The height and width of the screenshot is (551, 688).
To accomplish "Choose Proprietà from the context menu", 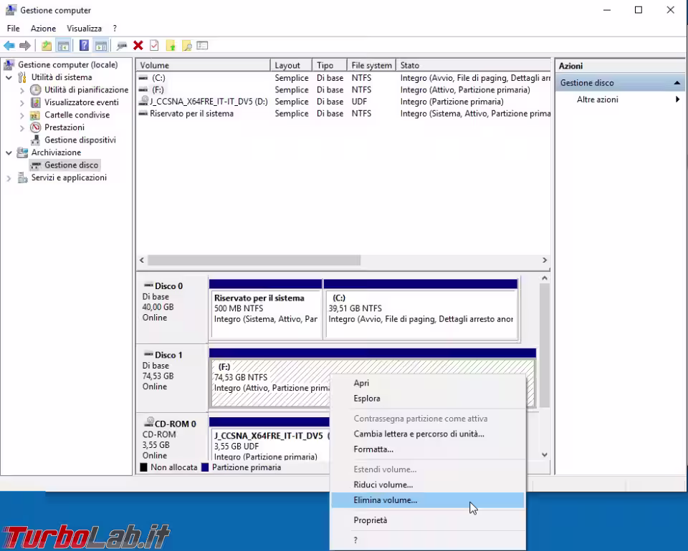I will click(428, 520).
